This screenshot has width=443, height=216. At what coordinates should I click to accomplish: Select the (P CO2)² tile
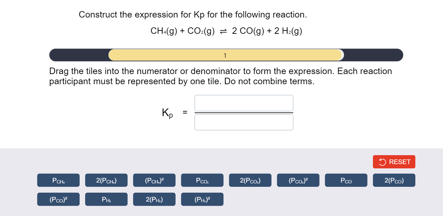tap(298, 180)
